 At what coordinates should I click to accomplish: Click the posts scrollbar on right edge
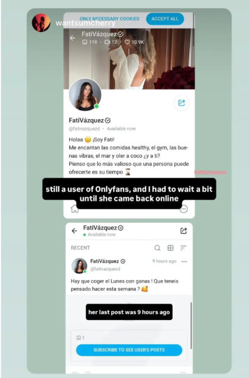pos(191,325)
